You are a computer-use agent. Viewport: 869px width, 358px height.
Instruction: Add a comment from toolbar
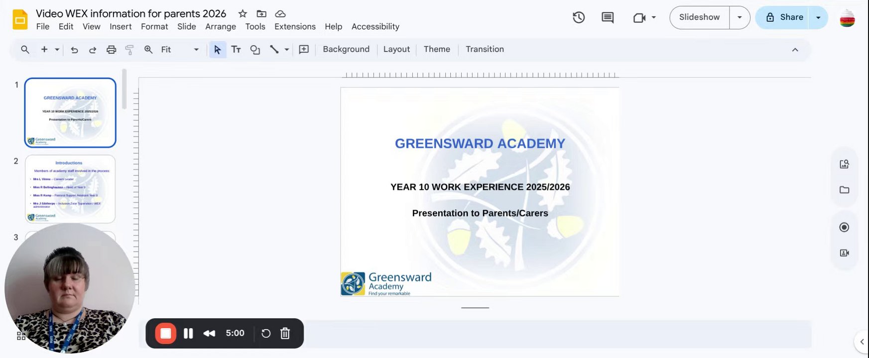pos(304,49)
